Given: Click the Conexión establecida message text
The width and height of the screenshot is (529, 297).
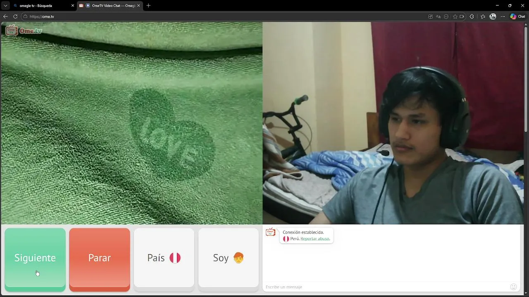Looking at the screenshot, I should point(303,232).
